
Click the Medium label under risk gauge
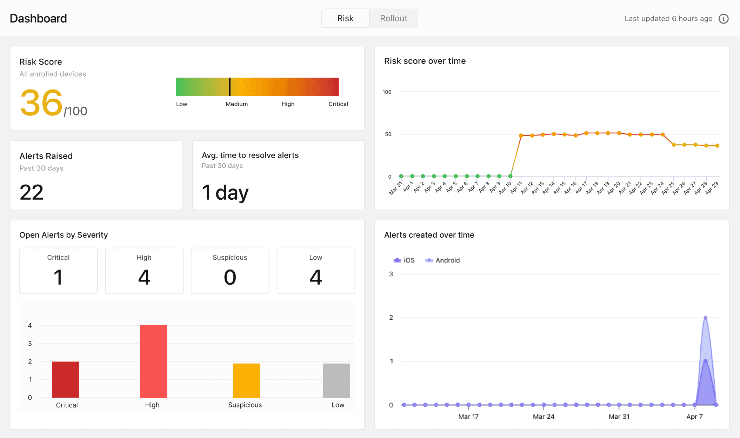[236, 104]
